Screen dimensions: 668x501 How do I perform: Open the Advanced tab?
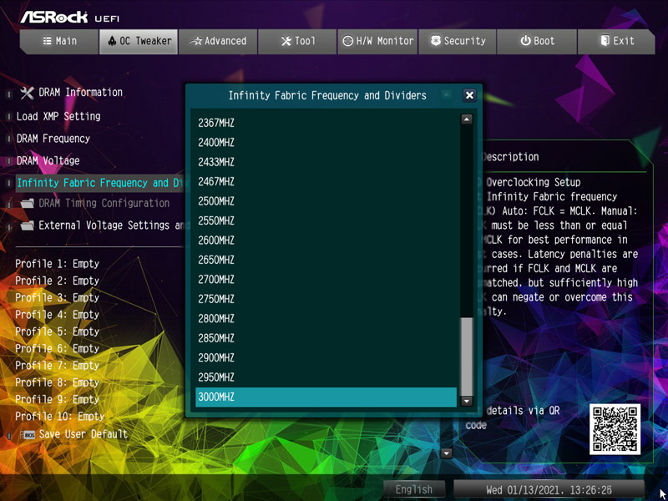[218, 41]
